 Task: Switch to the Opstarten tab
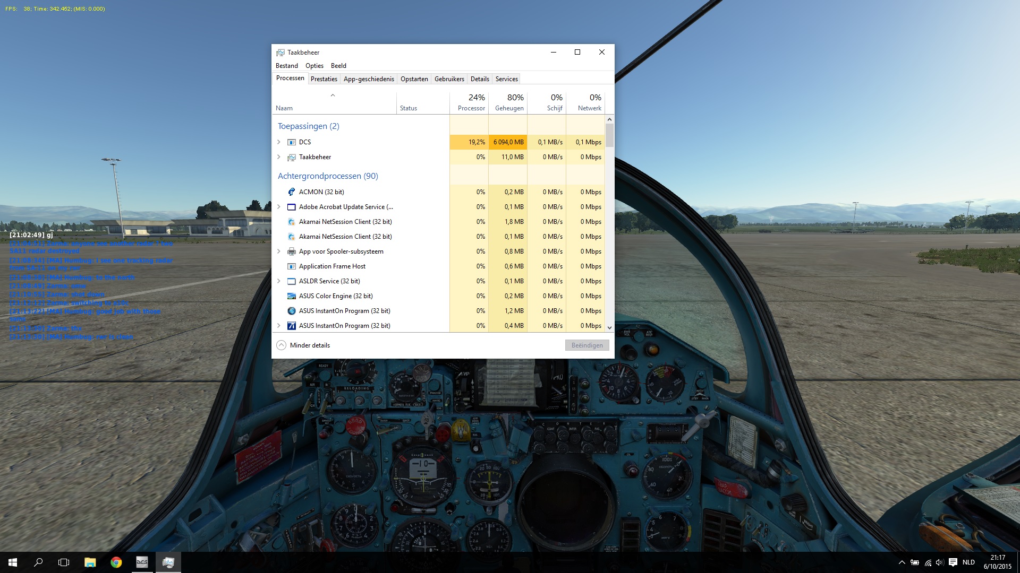coord(414,79)
